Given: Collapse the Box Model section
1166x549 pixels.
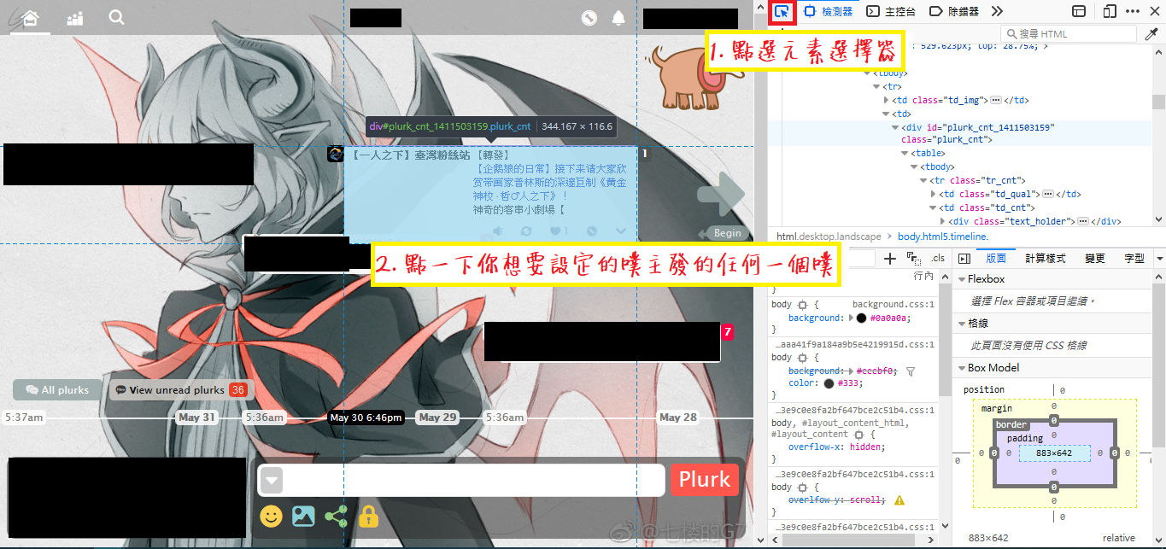Looking at the screenshot, I should point(961,368).
